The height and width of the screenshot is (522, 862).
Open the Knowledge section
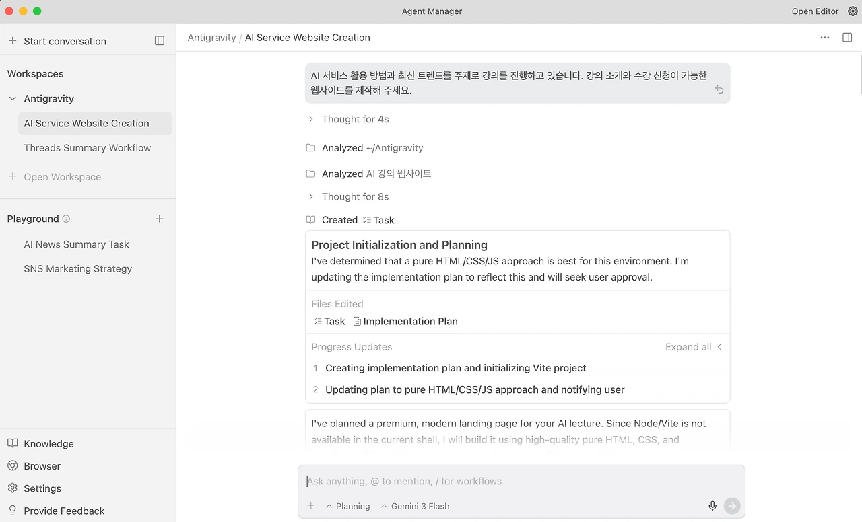48,444
